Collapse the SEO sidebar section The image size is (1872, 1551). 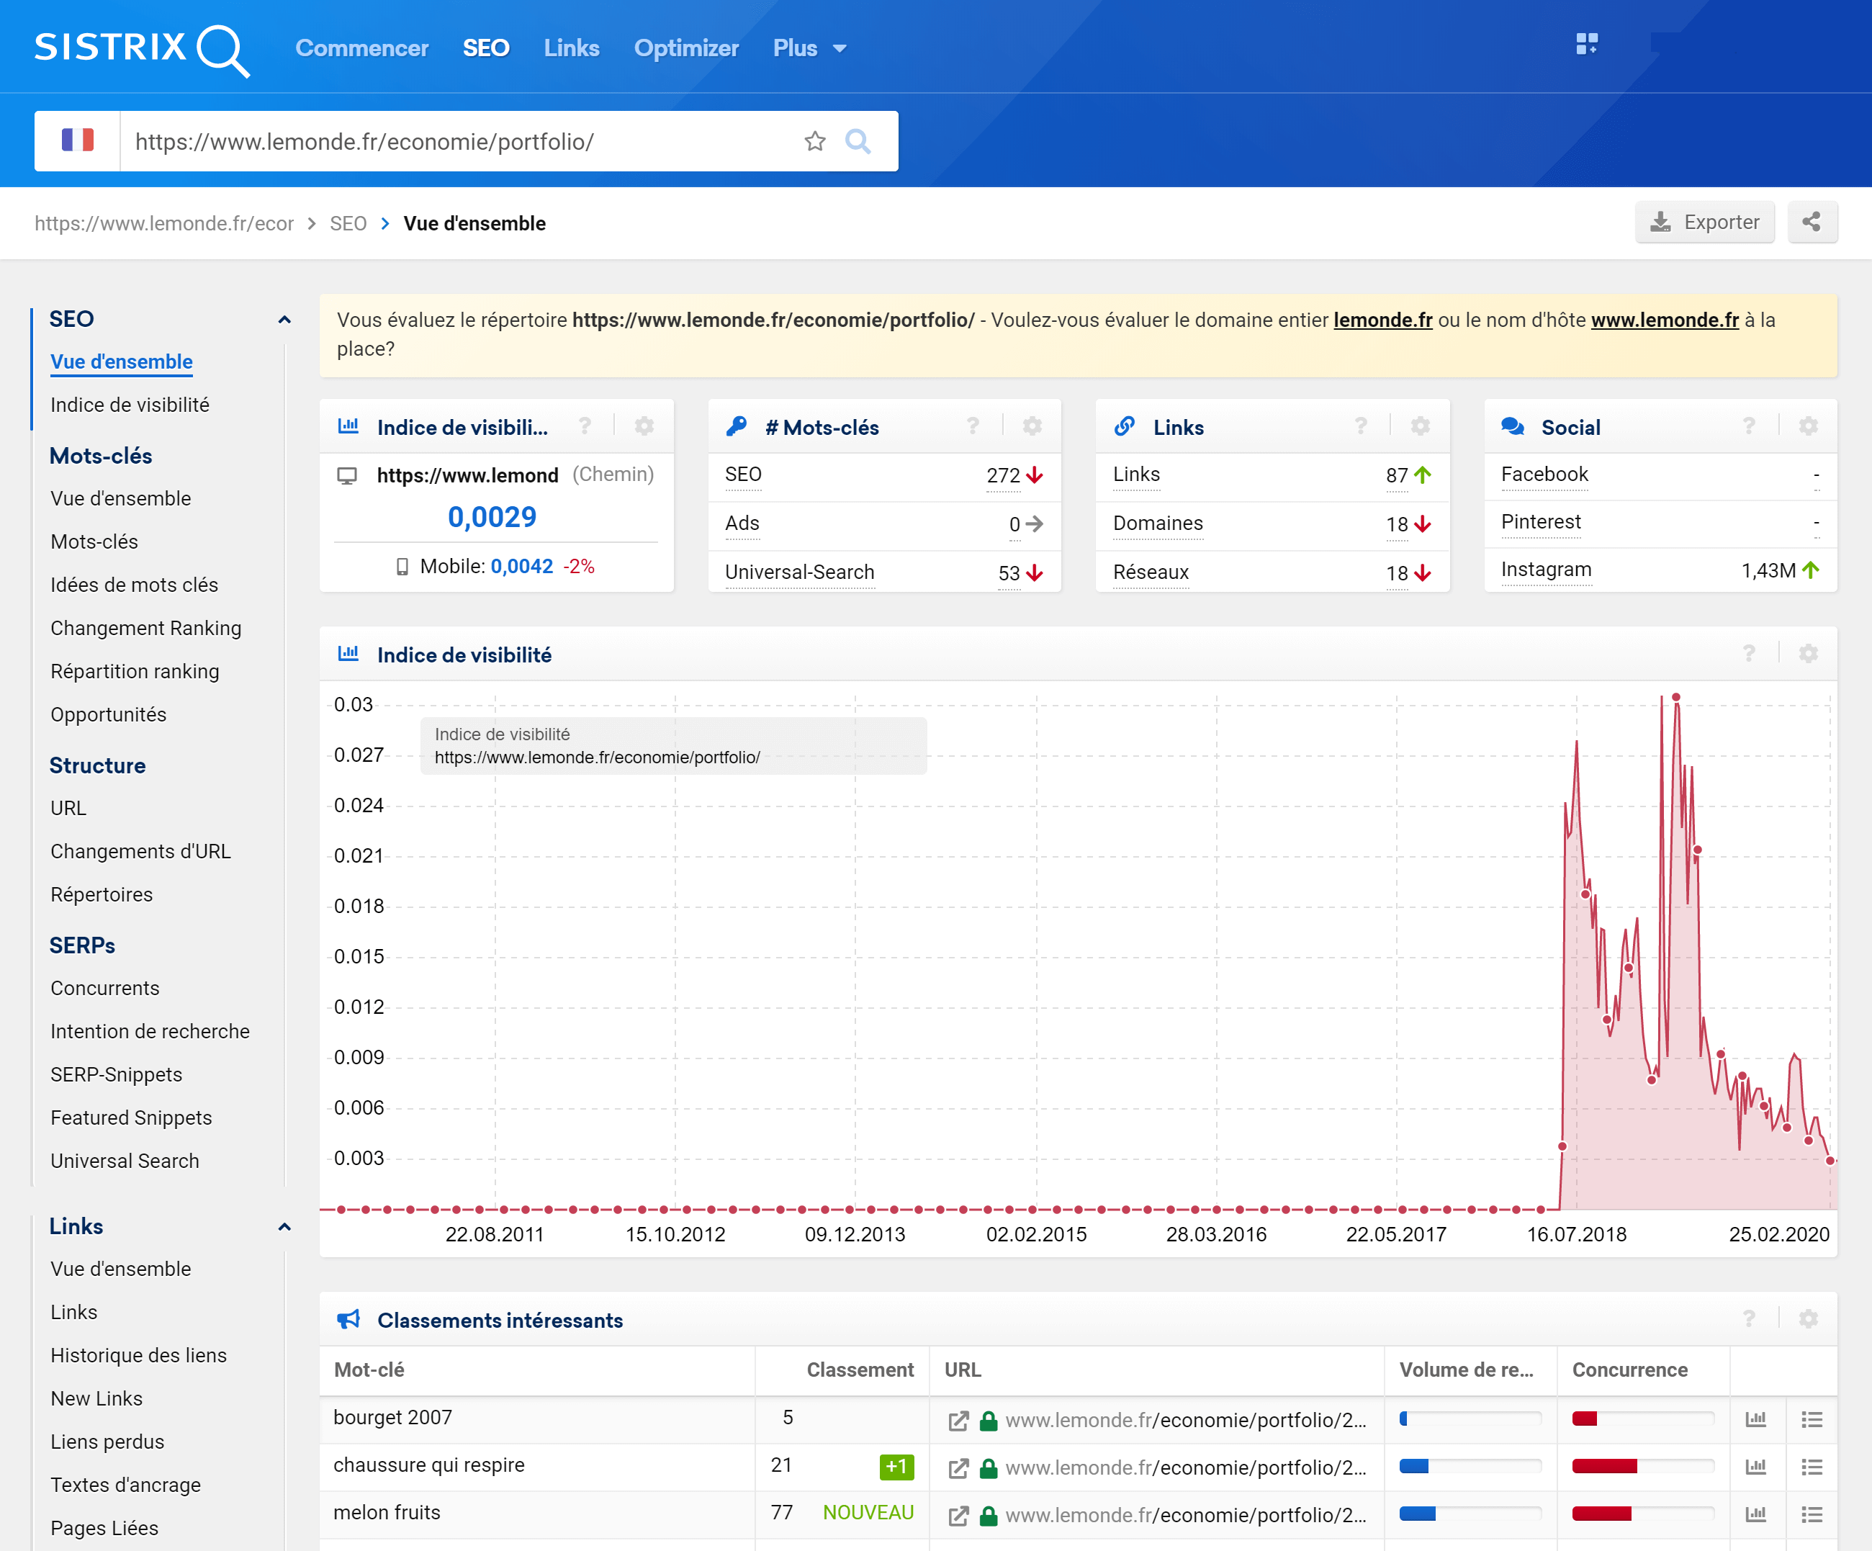tap(284, 319)
